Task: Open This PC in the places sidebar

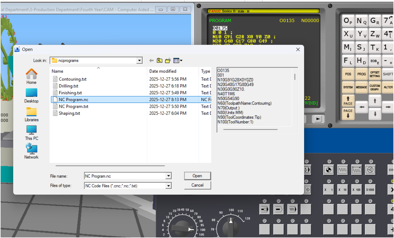Action: [31, 133]
